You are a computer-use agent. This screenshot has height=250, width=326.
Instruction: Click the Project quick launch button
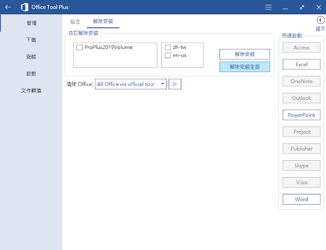click(302, 132)
